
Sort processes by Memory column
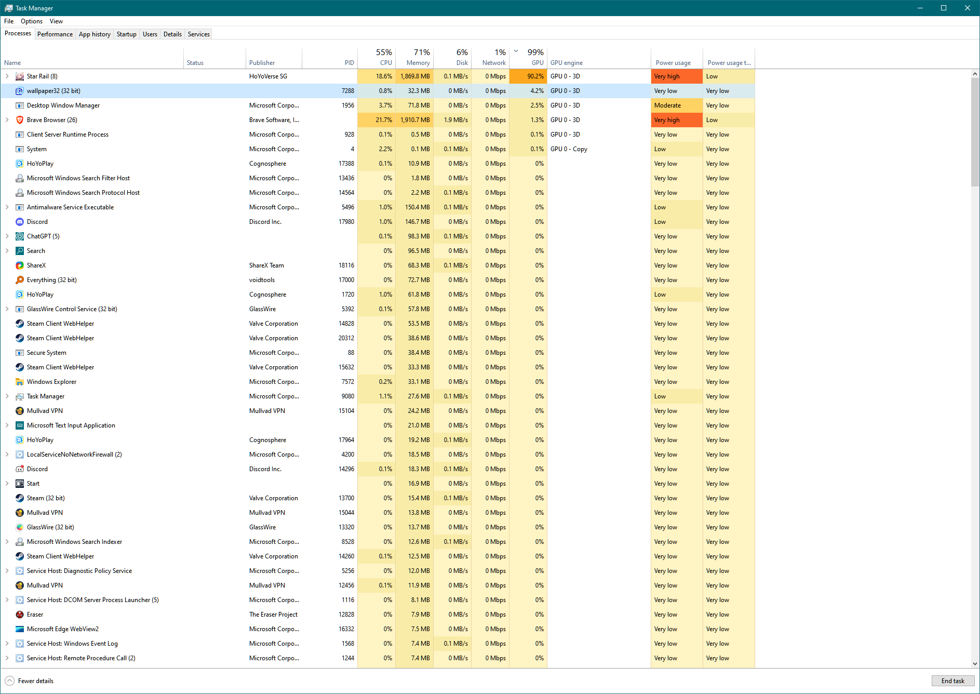click(x=414, y=58)
